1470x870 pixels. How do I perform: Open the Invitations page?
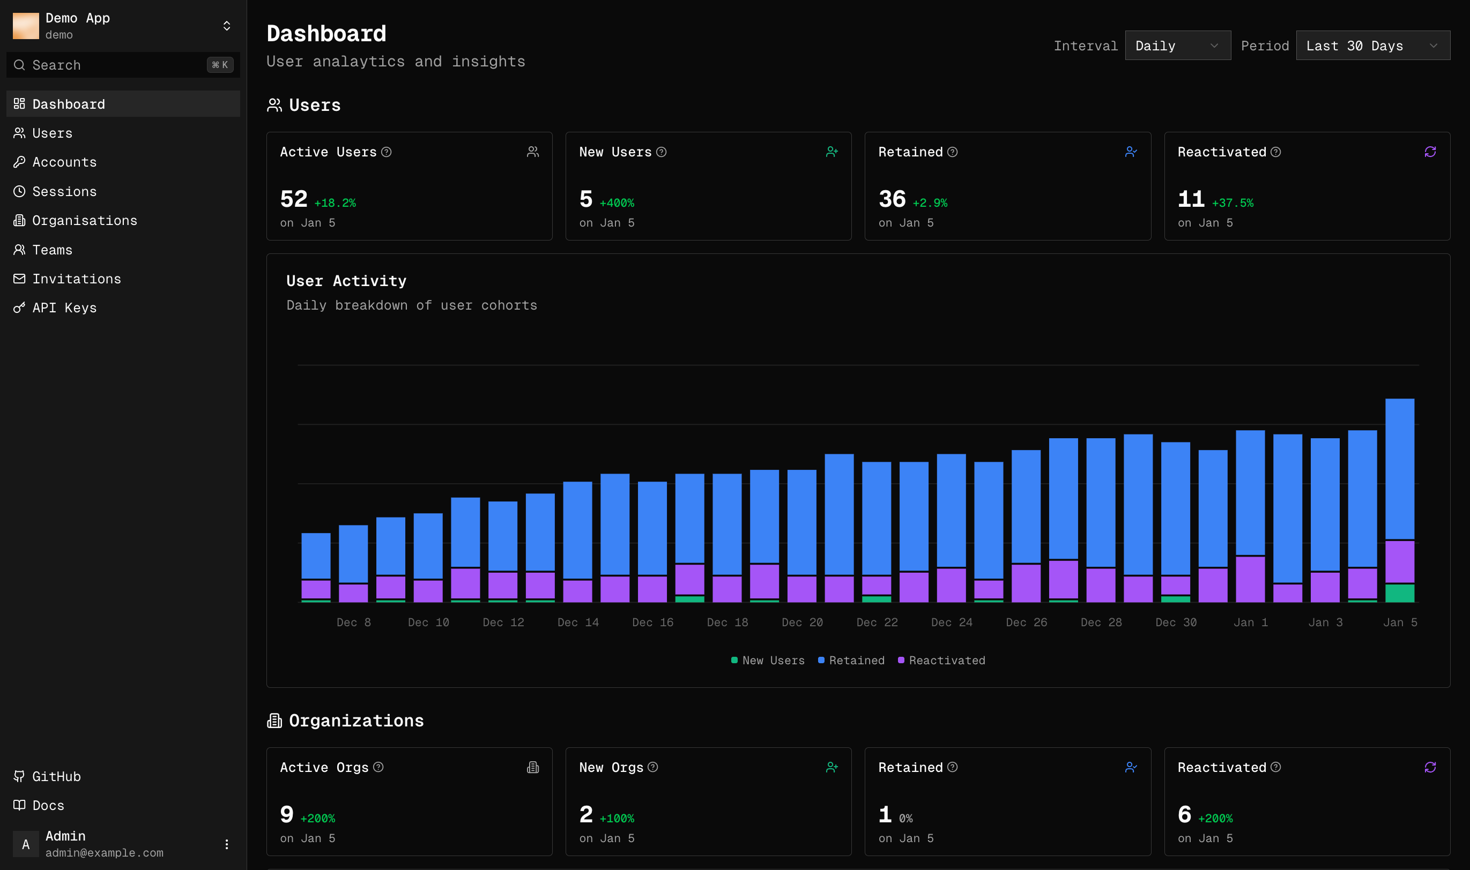pos(77,279)
